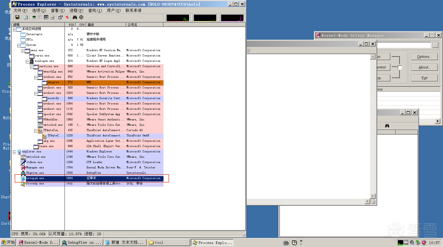Sort by the CPU column header

click(81, 25)
